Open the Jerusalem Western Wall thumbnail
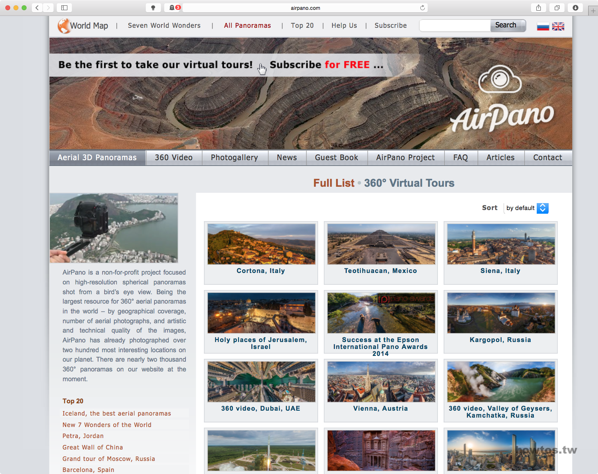The height and width of the screenshot is (474, 598). coord(261,313)
